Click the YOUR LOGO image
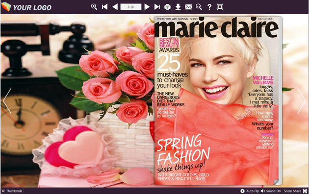This screenshot has width=309, height=194. pos(26,7)
